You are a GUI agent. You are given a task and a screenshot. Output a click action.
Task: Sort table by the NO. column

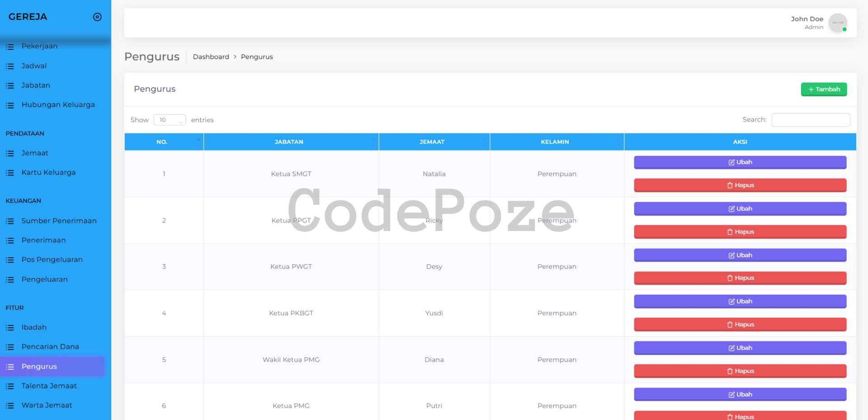click(162, 142)
